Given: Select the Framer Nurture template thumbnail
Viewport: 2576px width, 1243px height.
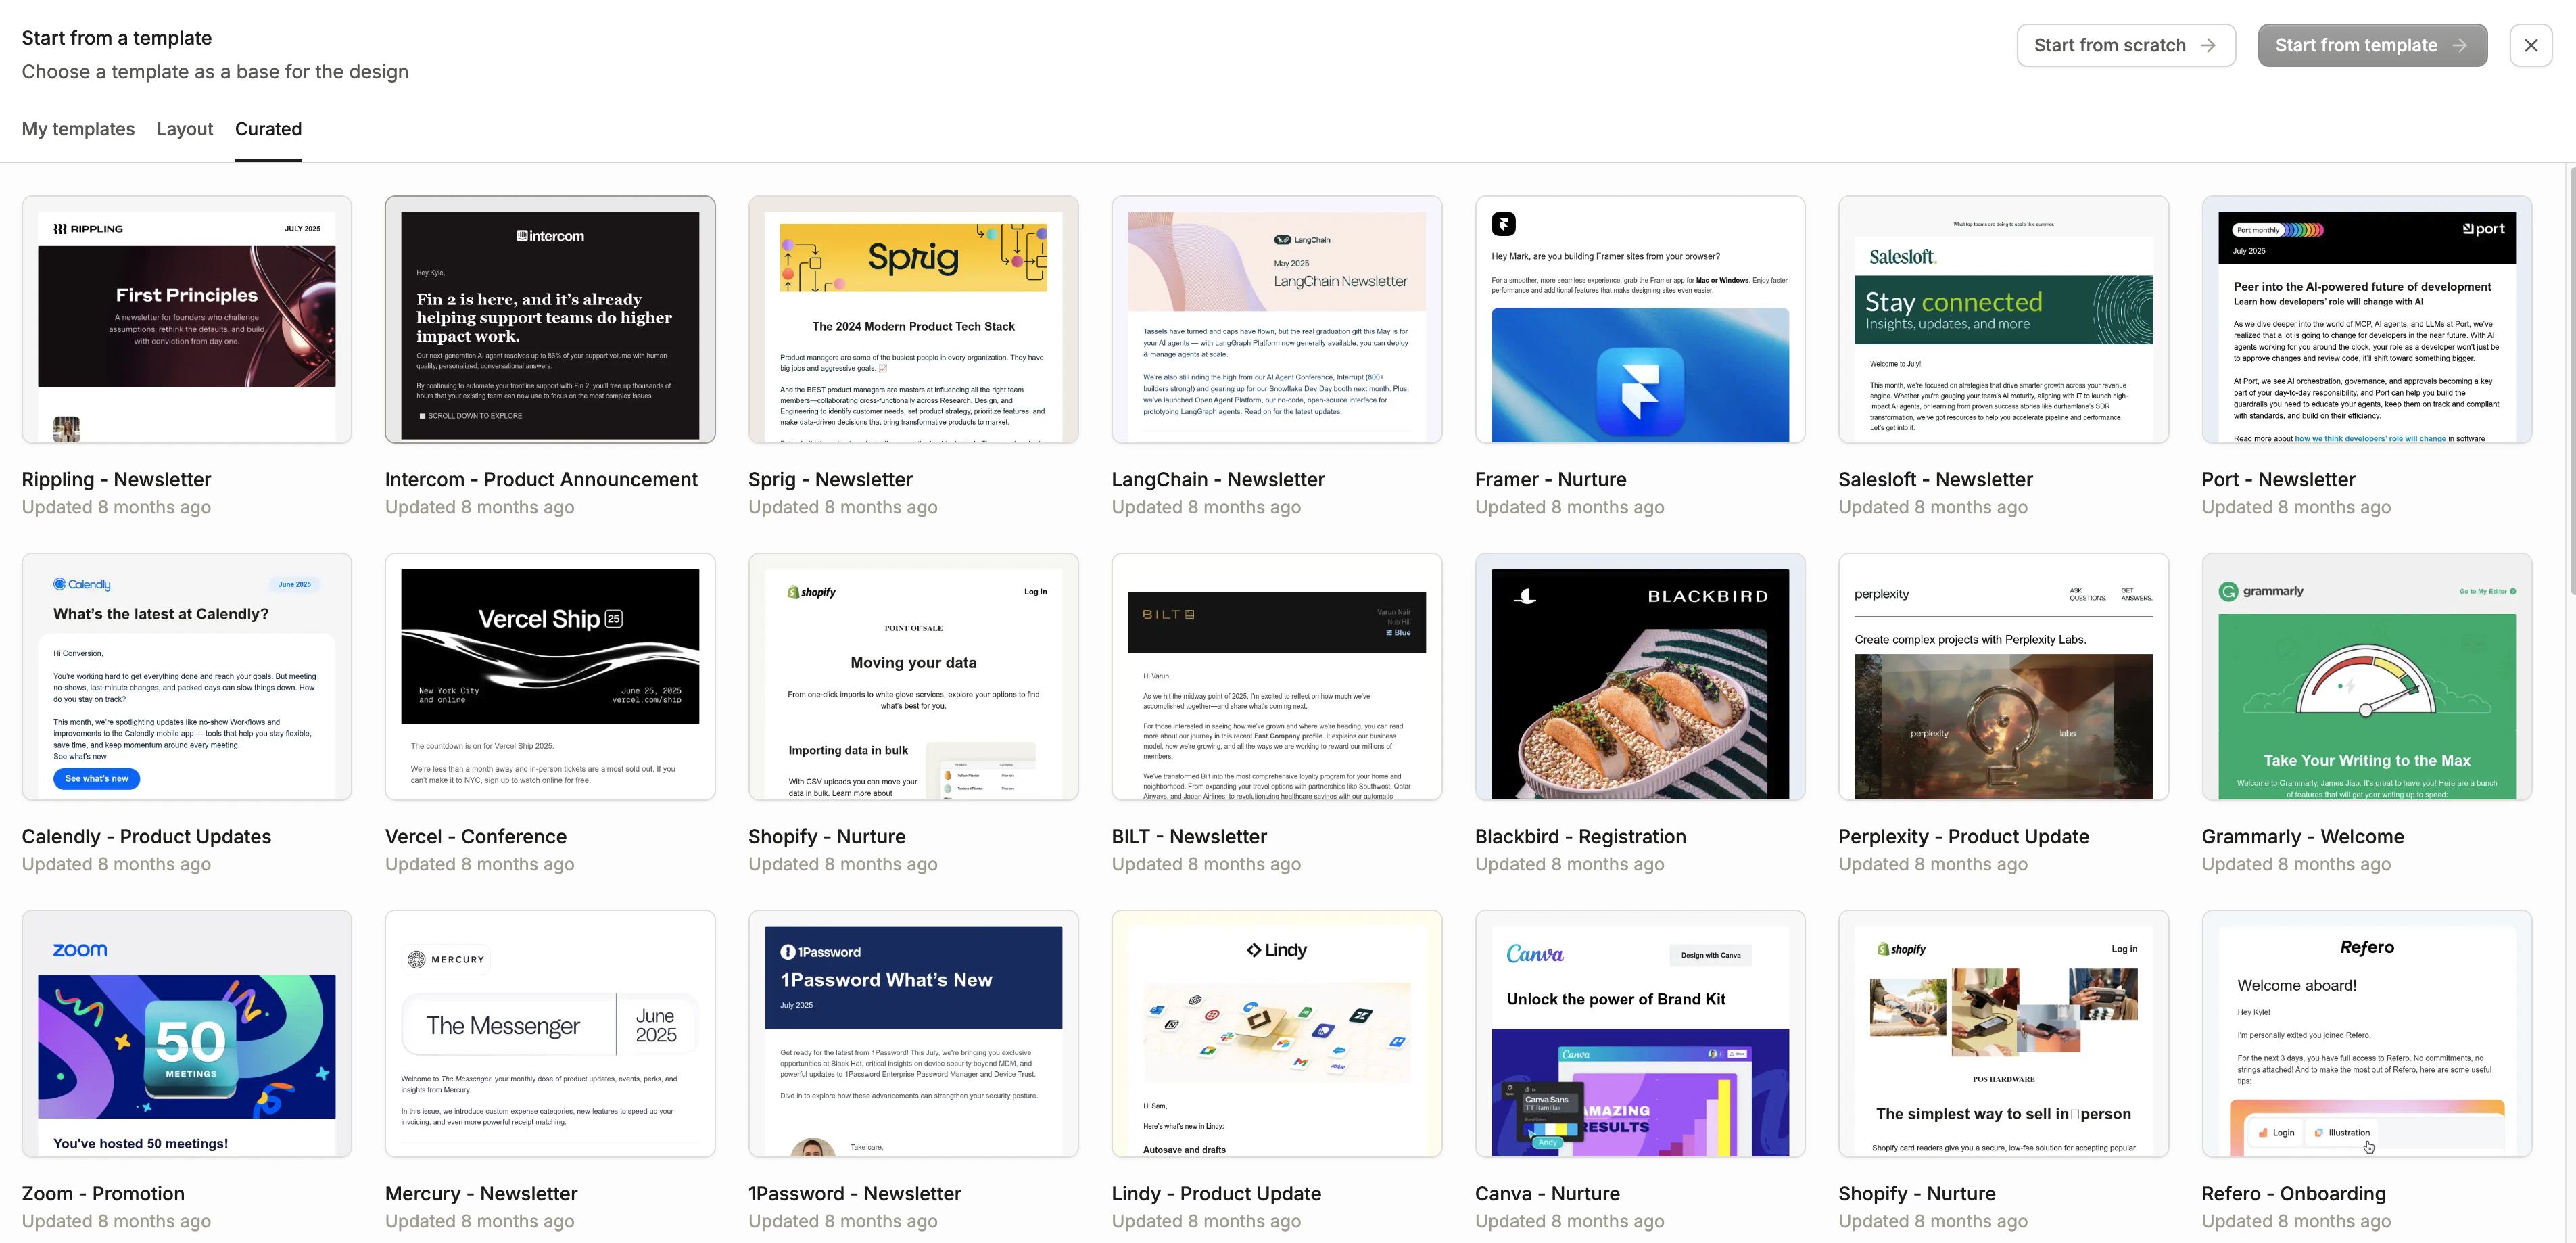Looking at the screenshot, I should pyautogui.click(x=1640, y=319).
